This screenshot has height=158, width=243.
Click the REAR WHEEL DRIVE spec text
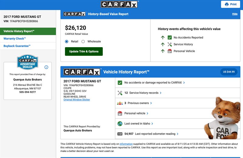(75, 97)
